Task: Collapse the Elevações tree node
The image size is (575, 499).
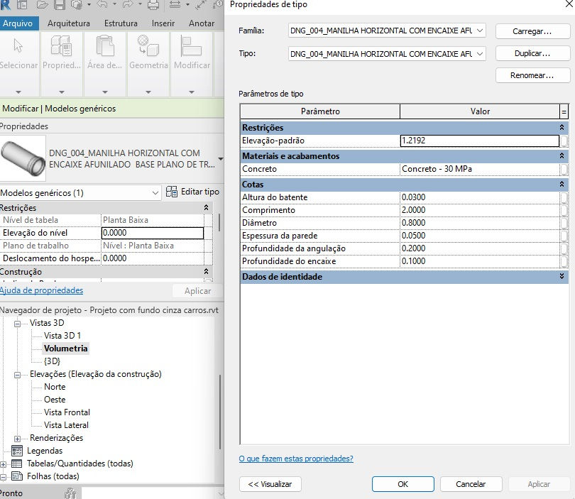Action: click(17, 375)
